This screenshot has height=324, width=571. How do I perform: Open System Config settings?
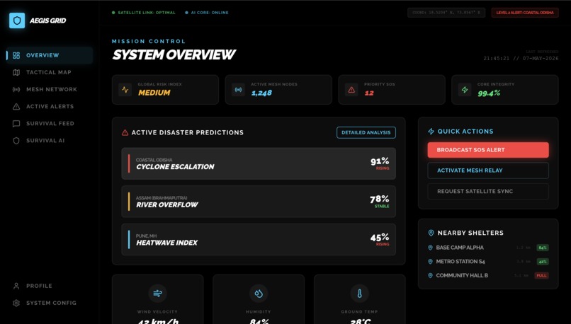pyautogui.click(x=50, y=303)
